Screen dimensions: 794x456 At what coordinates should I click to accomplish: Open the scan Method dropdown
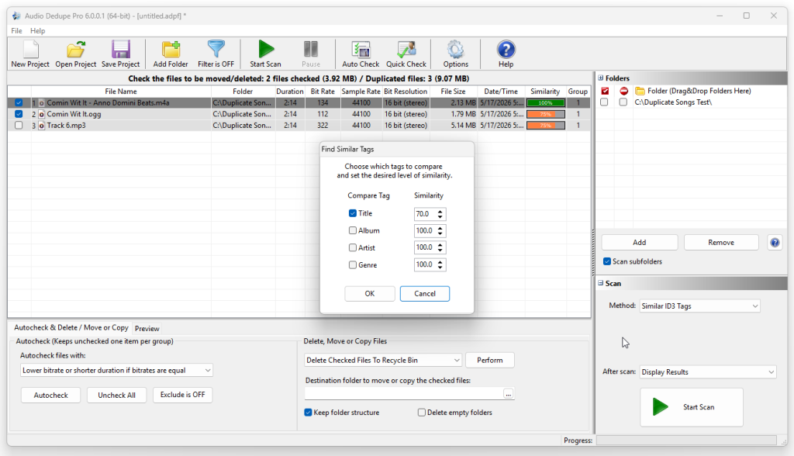[699, 306]
